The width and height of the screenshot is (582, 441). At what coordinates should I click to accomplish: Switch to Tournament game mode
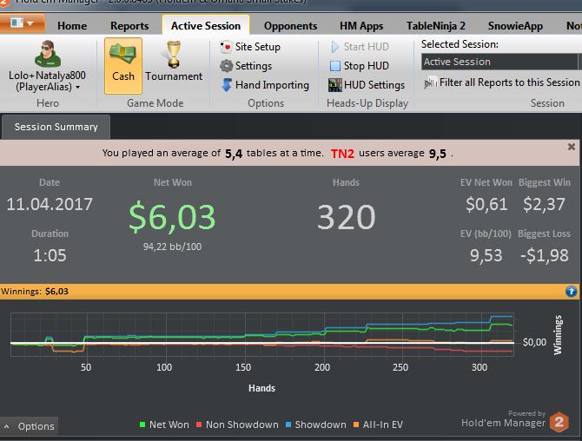pyautogui.click(x=174, y=62)
